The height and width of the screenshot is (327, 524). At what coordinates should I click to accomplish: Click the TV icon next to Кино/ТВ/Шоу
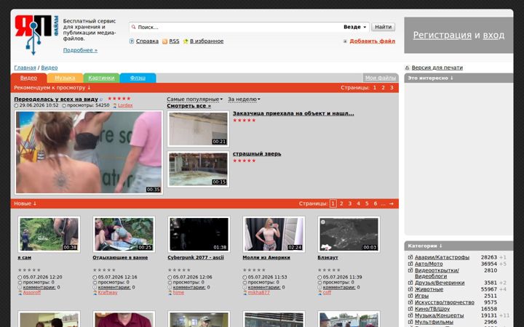(x=410, y=309)
